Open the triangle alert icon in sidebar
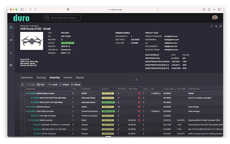Image resolution: width=230 pixels, height=144 pixels. coord(11,53)
